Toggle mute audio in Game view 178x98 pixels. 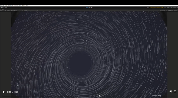(168, 10)
